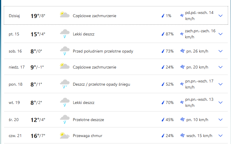Select the pon. 18 day label
231x144 pixels.
tap(16, 84)
